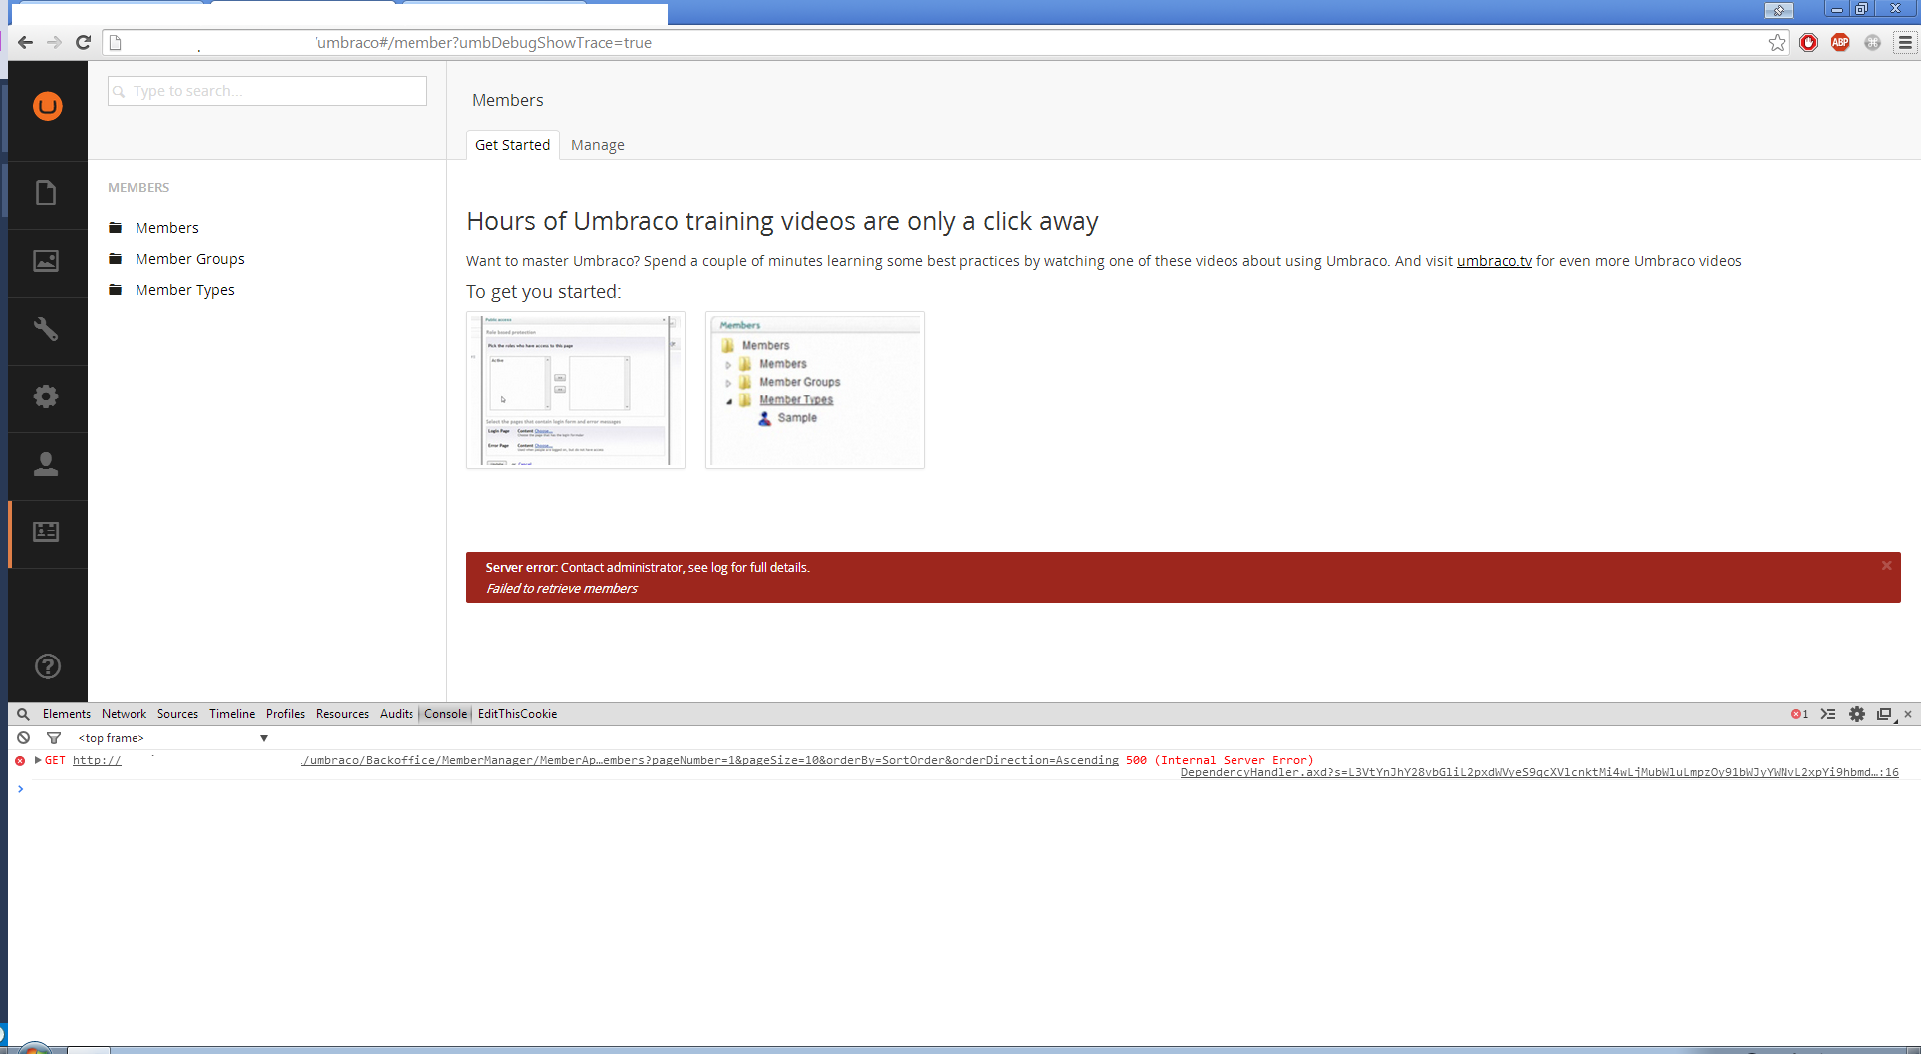Click the grey globe extension icon
The width and height of the screenshot is (1921, 1054).
pyautogui.click(x=1873, y=42)
